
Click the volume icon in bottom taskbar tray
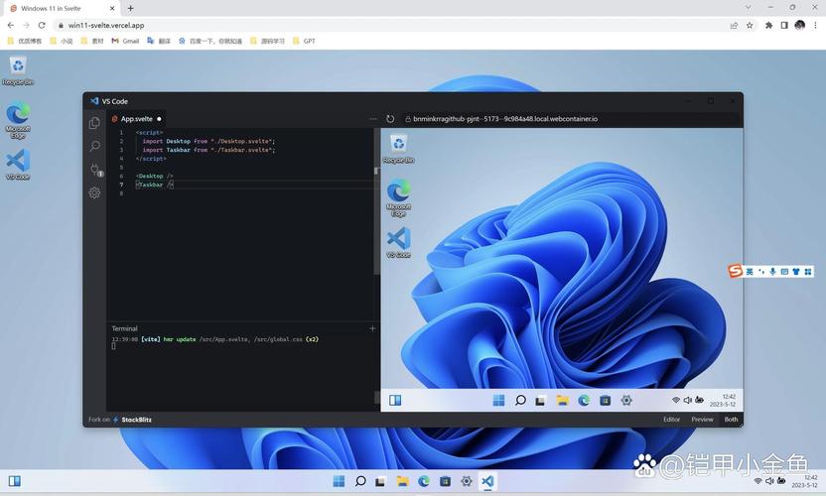point(769,481)
